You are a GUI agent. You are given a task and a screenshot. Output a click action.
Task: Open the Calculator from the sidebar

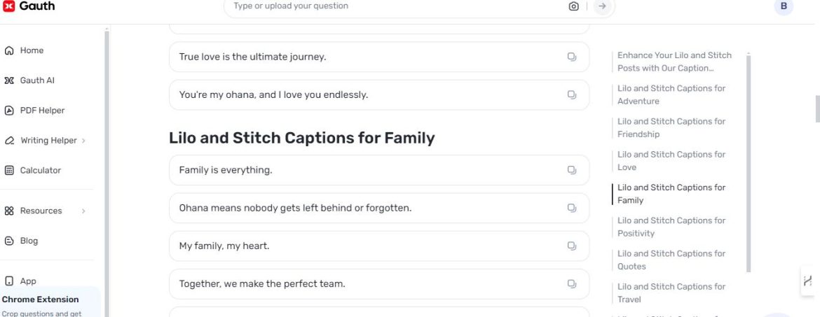coord(40,170)
